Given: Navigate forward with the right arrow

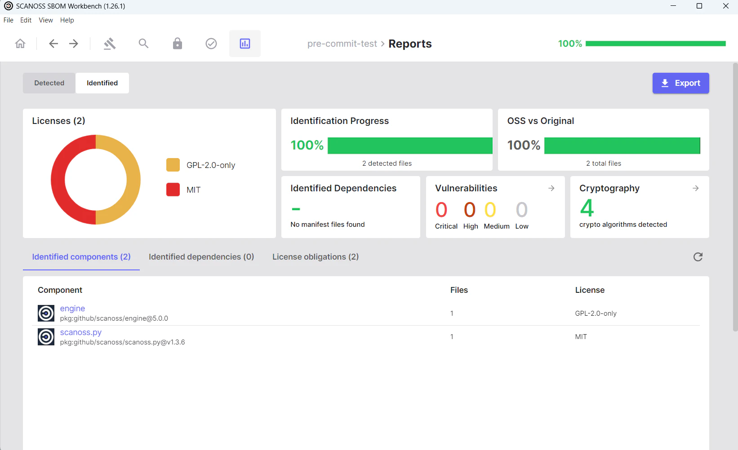Looking at the screenshot, I should pyautogui.click(x=74, y=44).
